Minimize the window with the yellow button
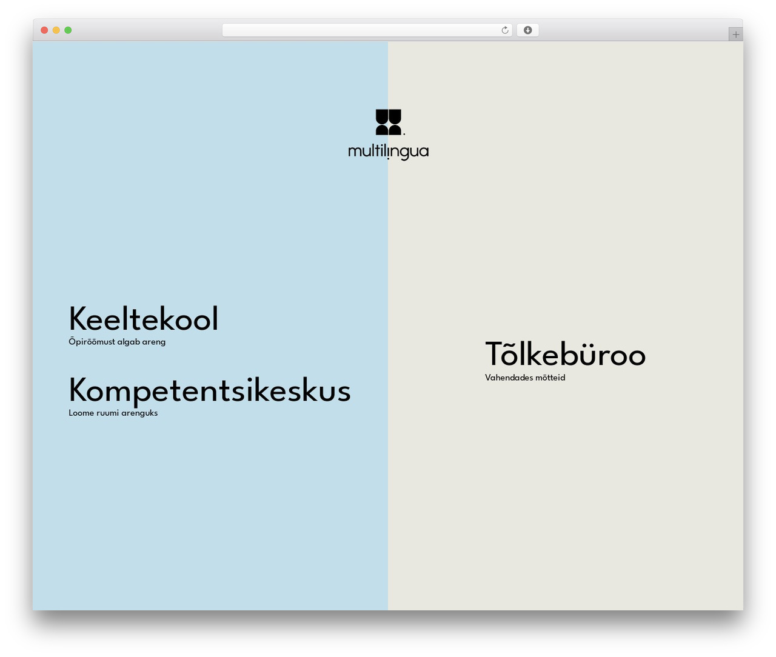Viewport: 776px width, 657px height. (56, 30)
